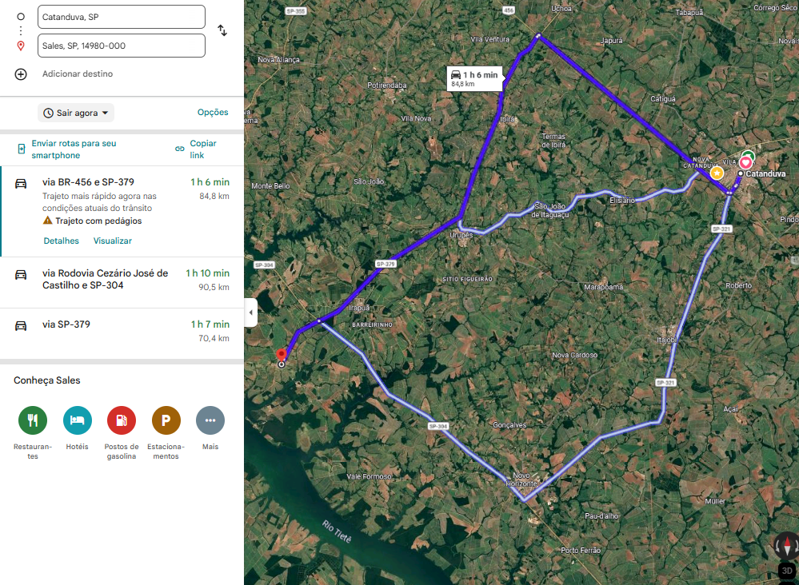Open the Mais more-categories icon
The width and height of the screenshot is (799, 585).
point(210,420)
